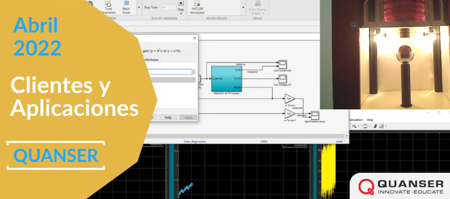
Task: Open the zoom tool dropdown arrow in scope
Action: click(x=359, y=126)
